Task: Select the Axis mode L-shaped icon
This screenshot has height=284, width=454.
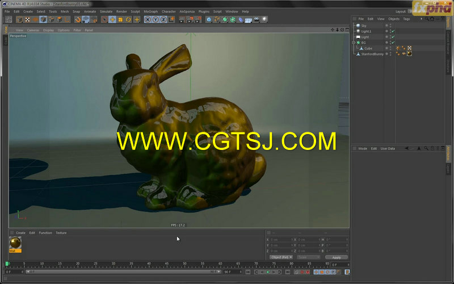Action: [x=67, y=20]
